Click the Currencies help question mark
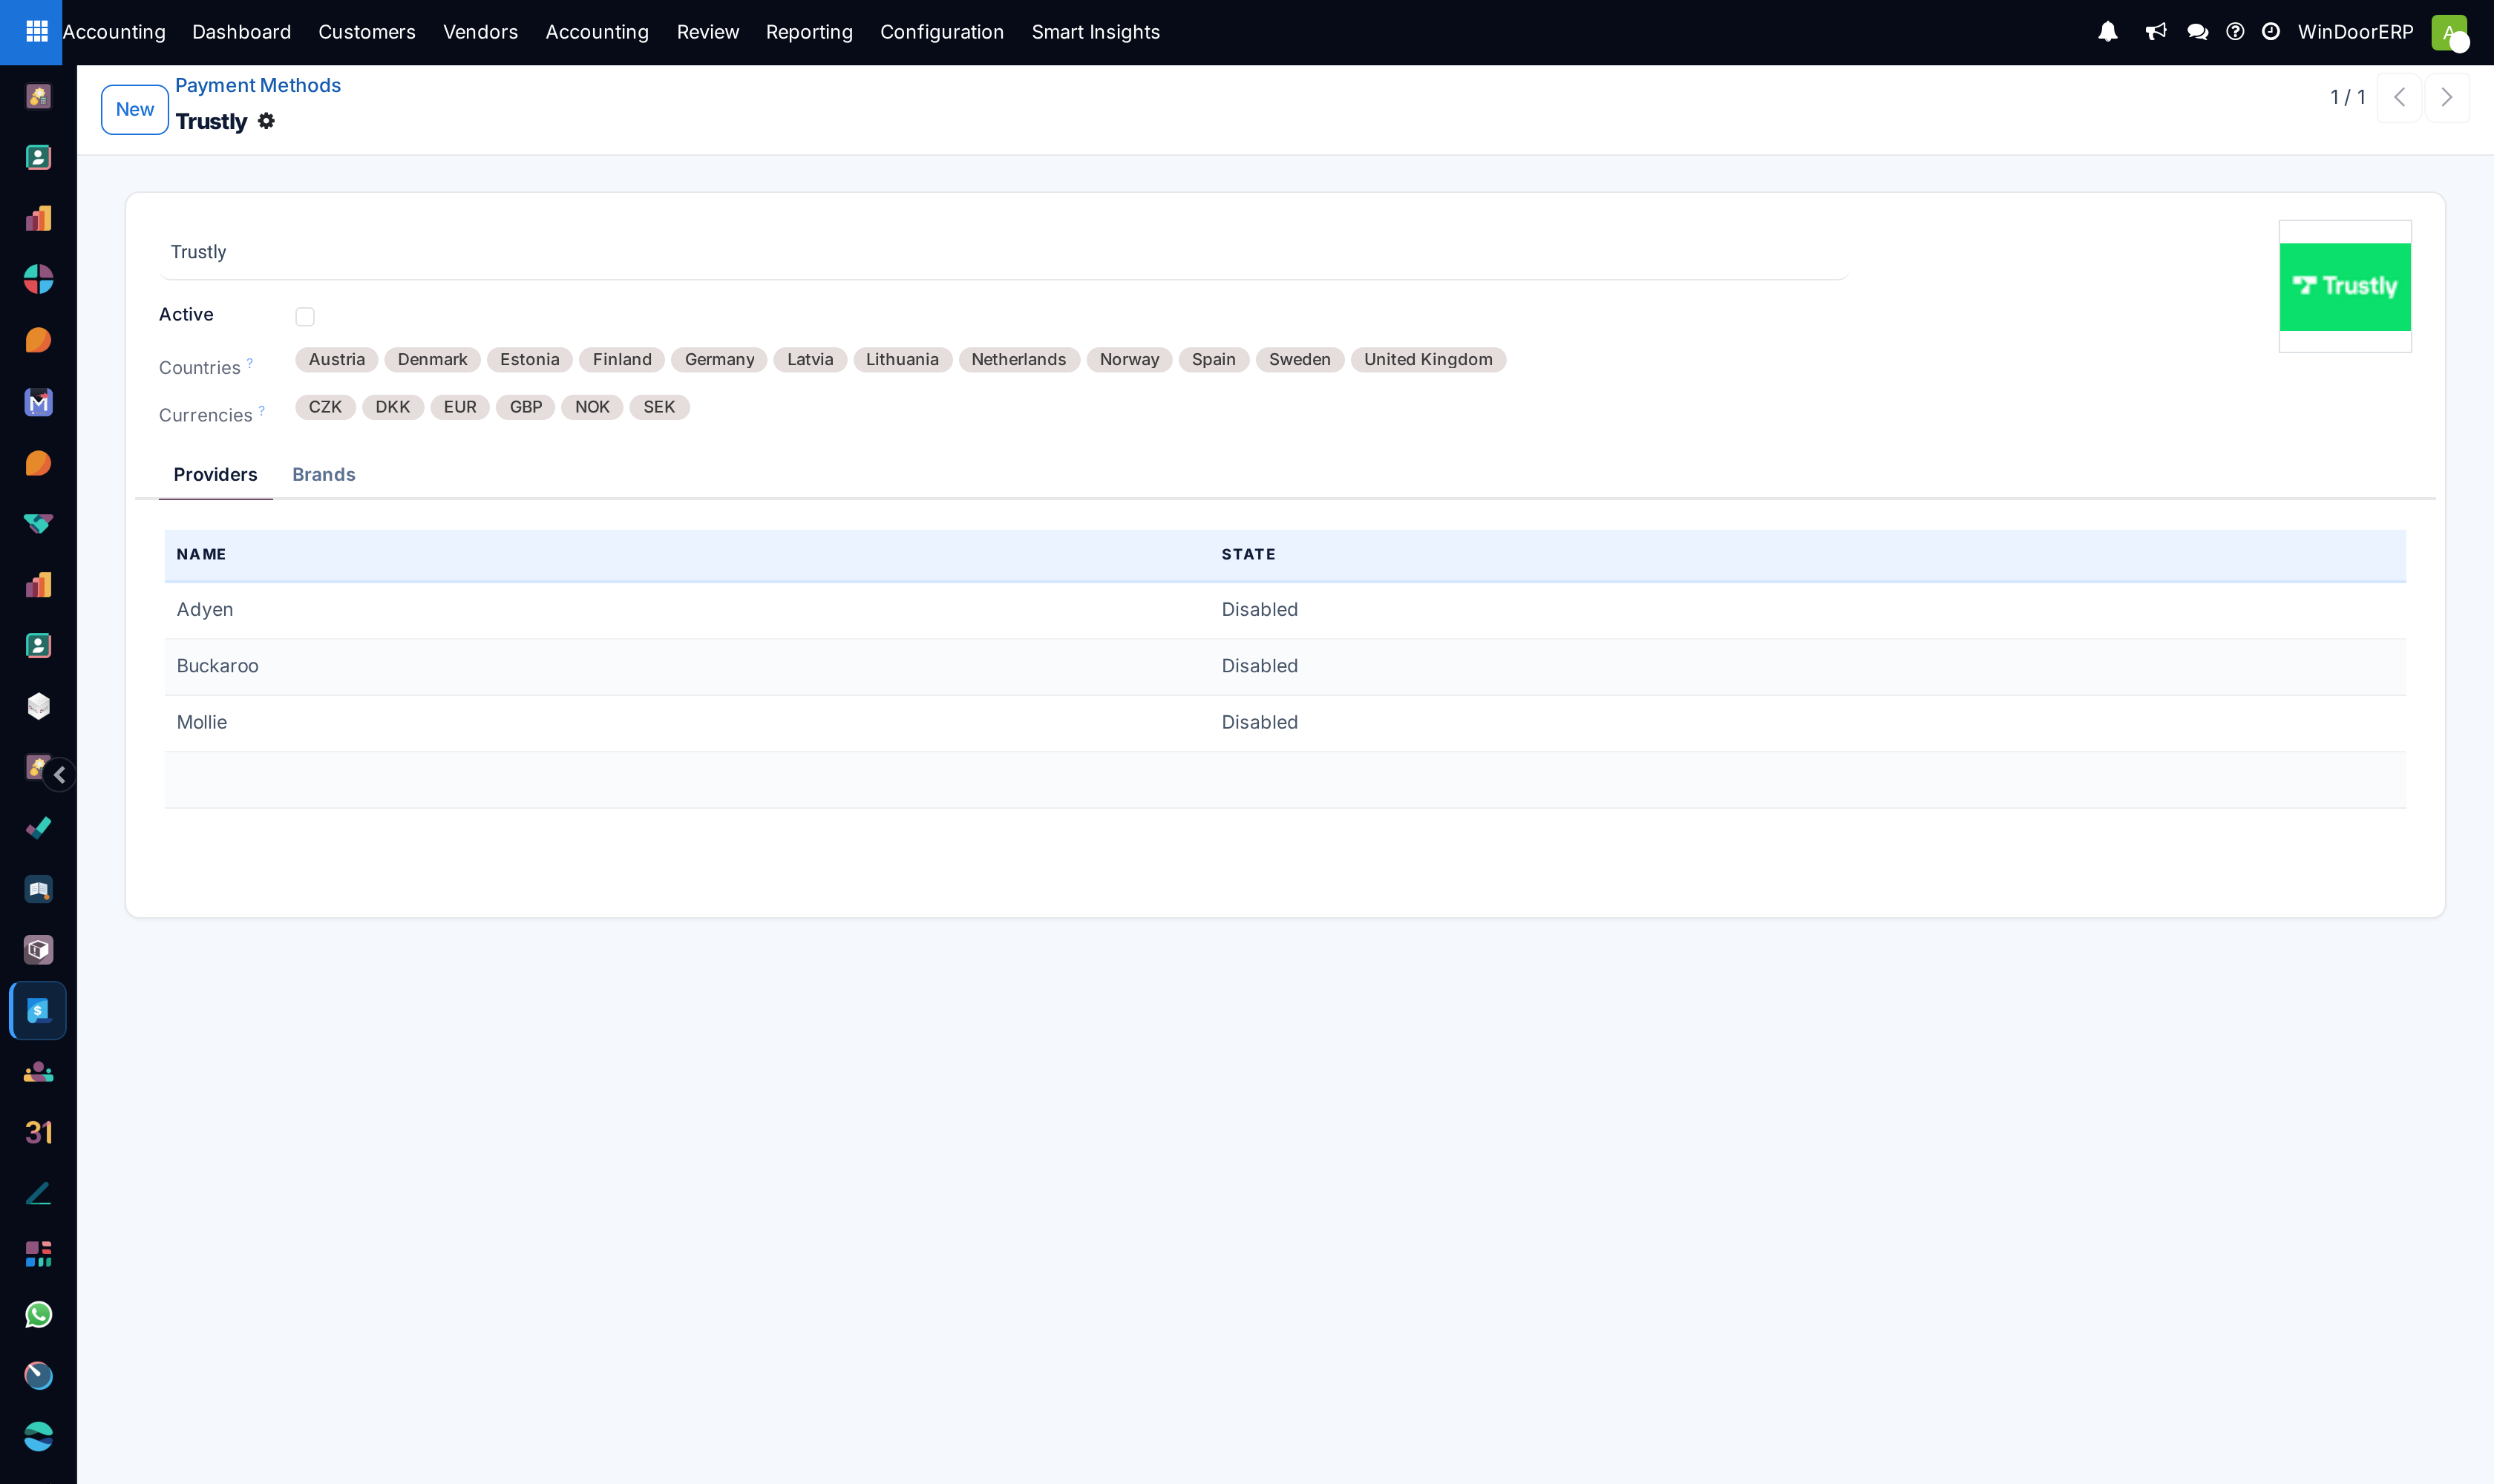Screen dimensions: 2494x1484 [262, 410]
